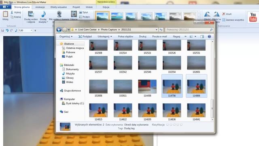Click Określ datę wykonania in details pane
The height and width of the screenshot is (146, 259).
pyautogui.click(x=136, y=125)
